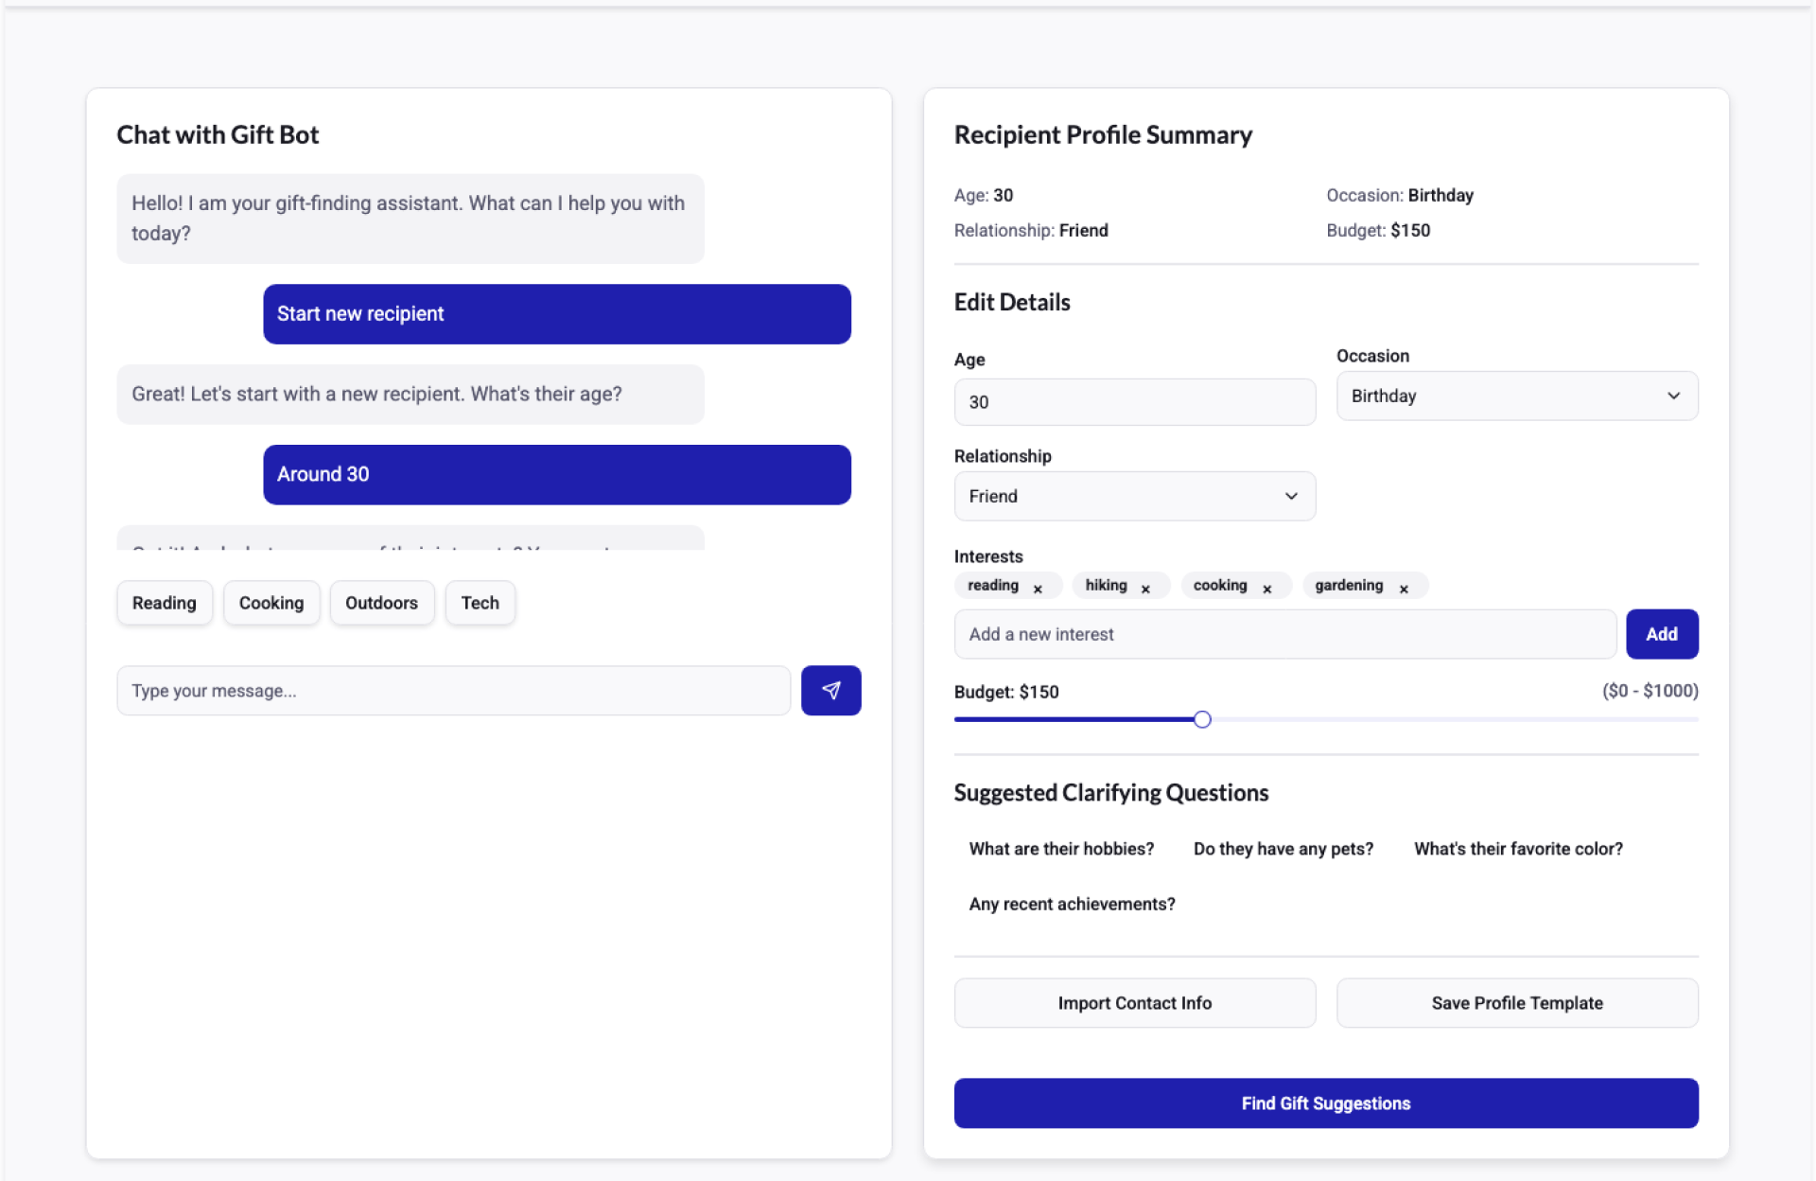Click Import Contact Info button
This screenshot has height=1181, width=1816.
click(1134, 1003)
